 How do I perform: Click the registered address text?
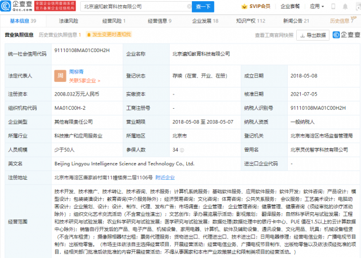(103, 177)
